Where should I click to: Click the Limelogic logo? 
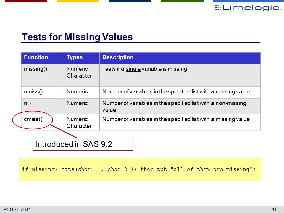coord(248,8)
